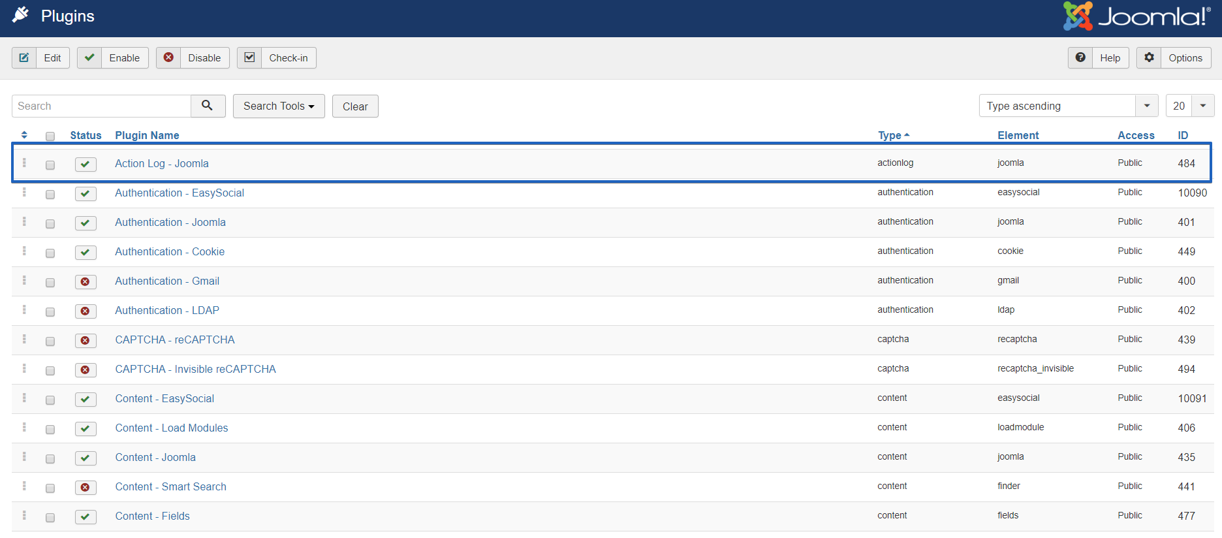This screenshot has width=1222, height=538.
Task: Toggle status of Action Log - Joomla
Action: (86, 165)
